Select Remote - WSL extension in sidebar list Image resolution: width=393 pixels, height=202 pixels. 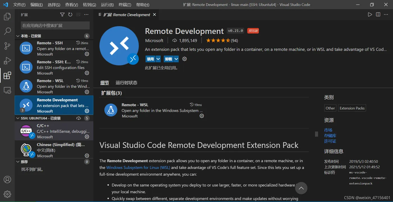click(x=54, y=86)
